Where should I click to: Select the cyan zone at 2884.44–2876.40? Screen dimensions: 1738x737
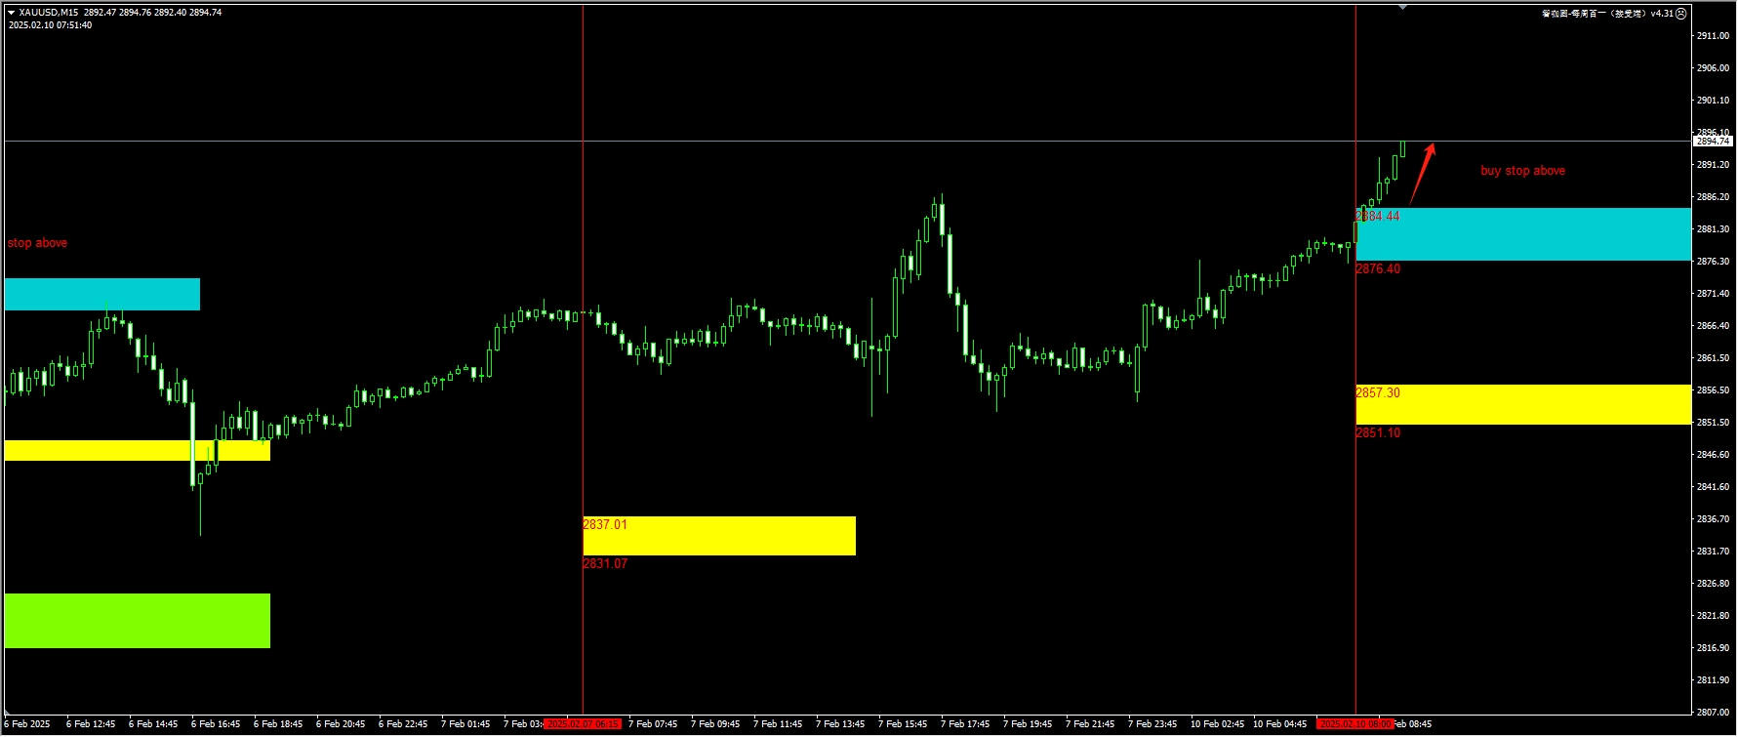pos(1522,234)
